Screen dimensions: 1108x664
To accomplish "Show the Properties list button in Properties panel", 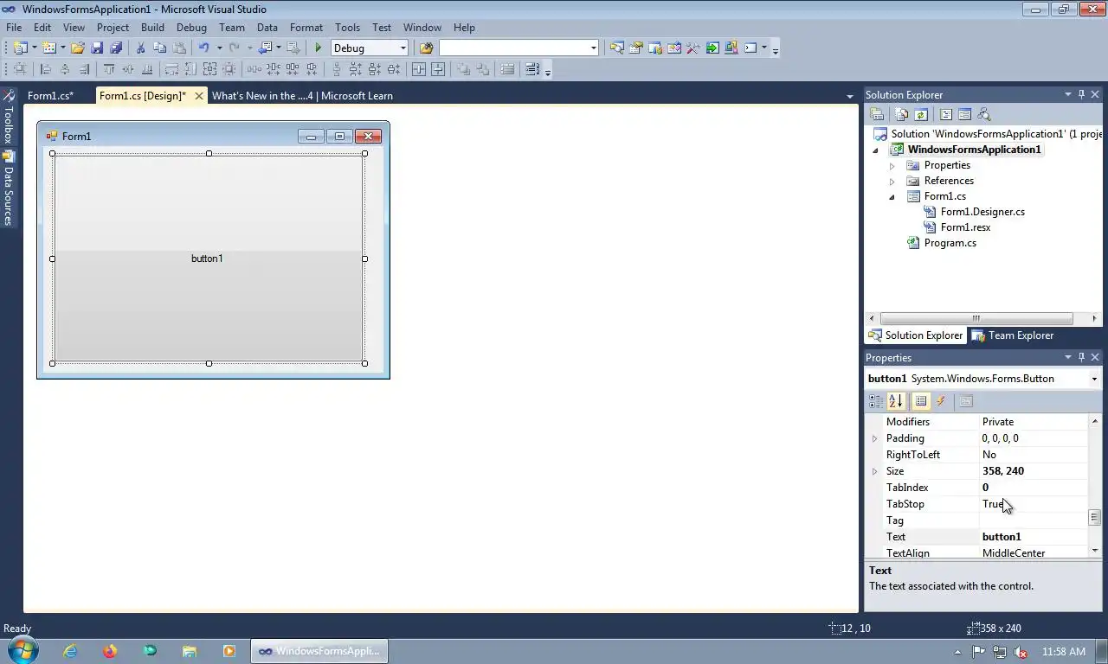I will click(921, 401).
